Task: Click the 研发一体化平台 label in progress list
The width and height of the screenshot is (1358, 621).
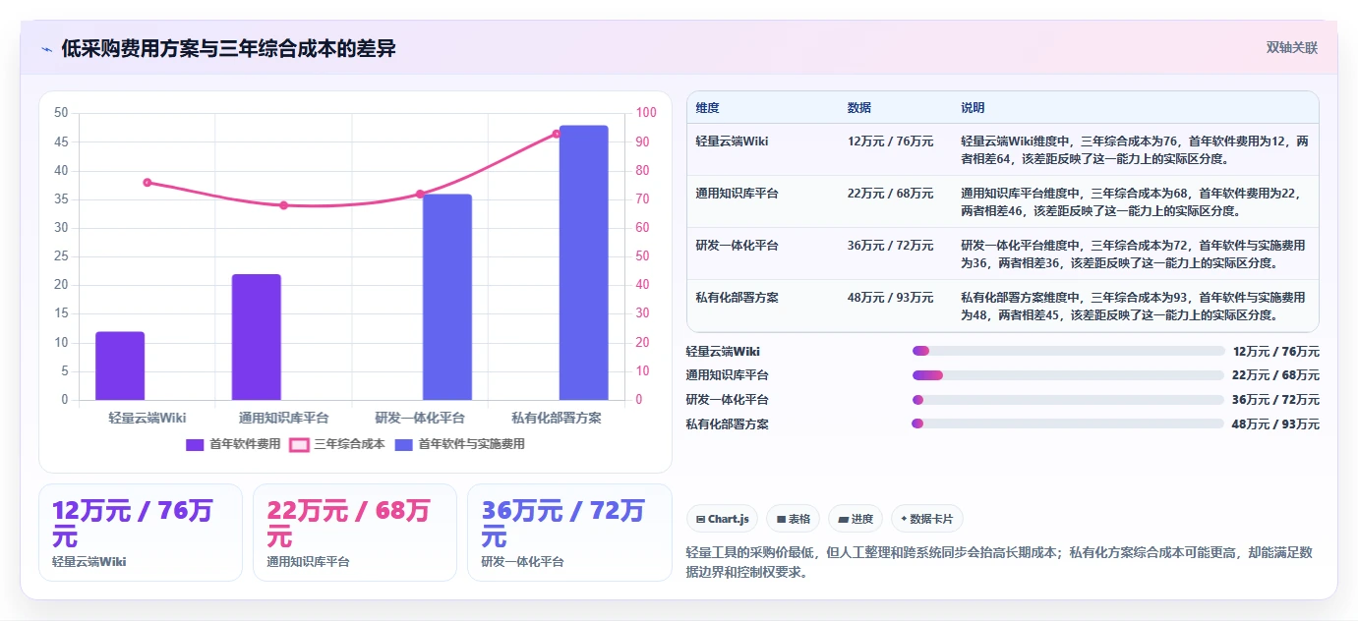Action: pos(728,400)
